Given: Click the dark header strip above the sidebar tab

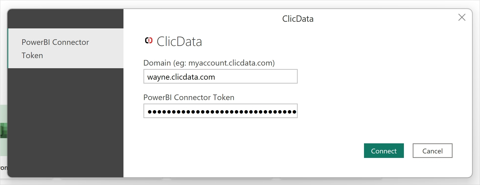Looking at the screenshot, I should tap(65, 19).
